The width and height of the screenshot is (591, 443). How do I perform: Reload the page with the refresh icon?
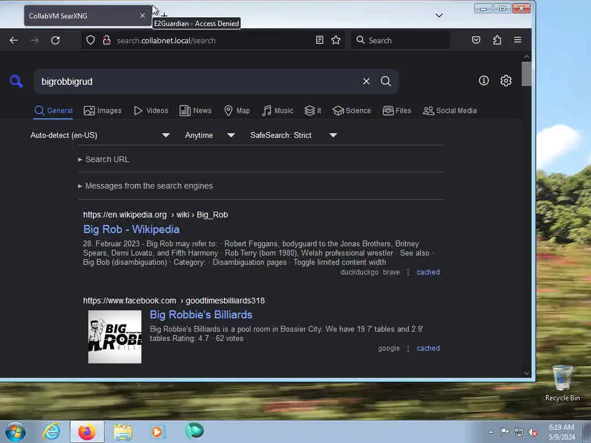55,40
